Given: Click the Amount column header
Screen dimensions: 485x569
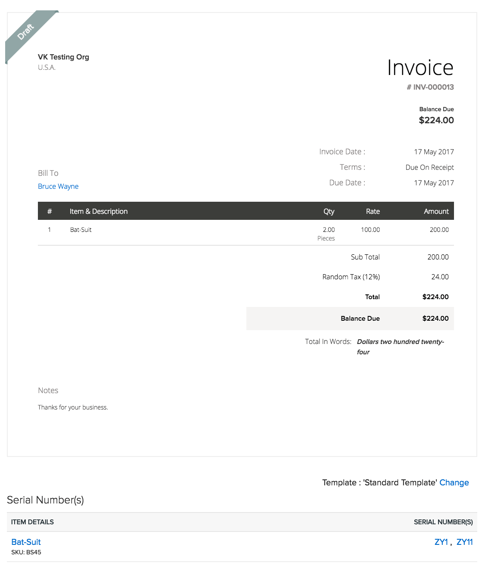Looking at the screenshot, I should point(436,211).
